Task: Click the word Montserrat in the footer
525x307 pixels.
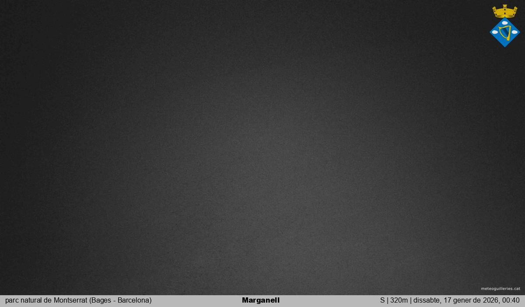Action: tap(70, 300)
